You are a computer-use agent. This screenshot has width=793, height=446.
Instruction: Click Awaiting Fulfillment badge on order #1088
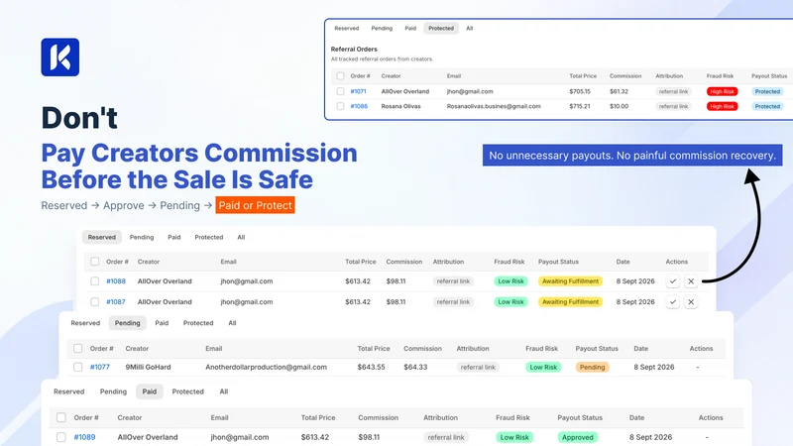point(571,281)
